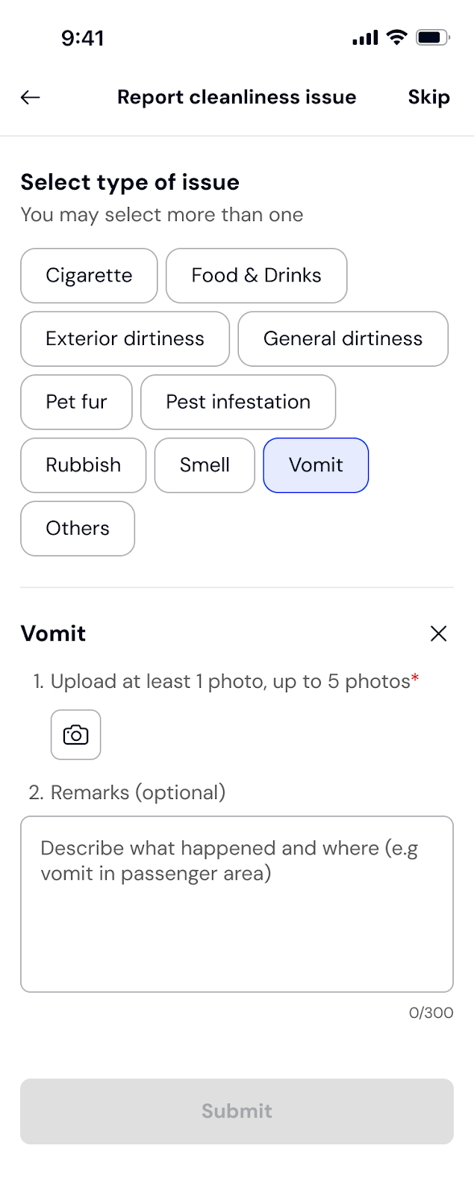Close the Vomit section with X icon
474x1195 pixels.
438,633
